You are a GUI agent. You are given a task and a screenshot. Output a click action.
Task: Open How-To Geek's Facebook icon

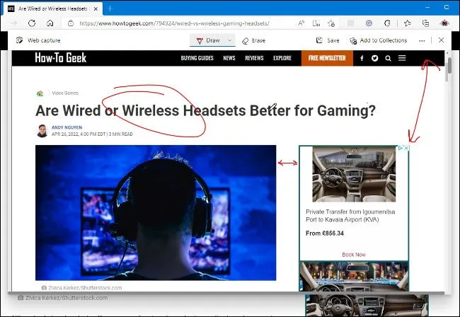(362, 58)
